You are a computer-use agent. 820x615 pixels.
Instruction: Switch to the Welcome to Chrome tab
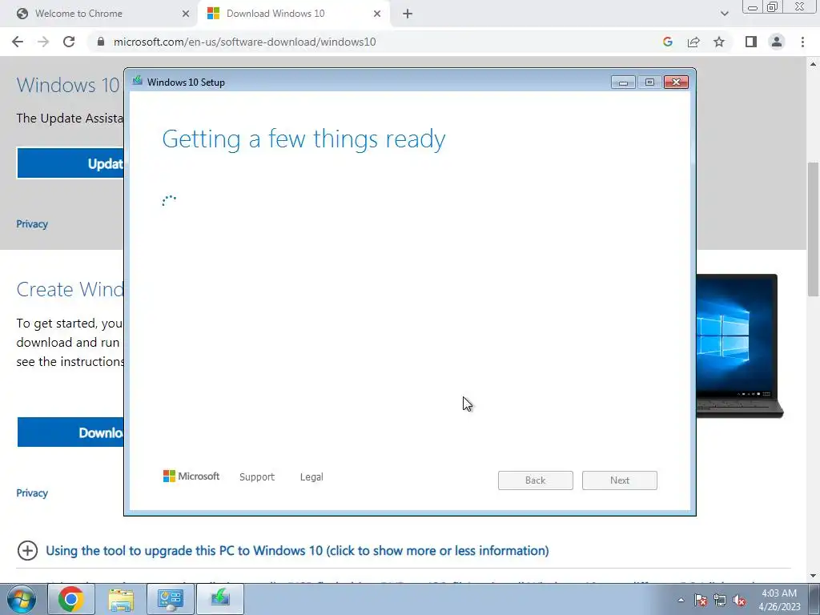(99, 14)
